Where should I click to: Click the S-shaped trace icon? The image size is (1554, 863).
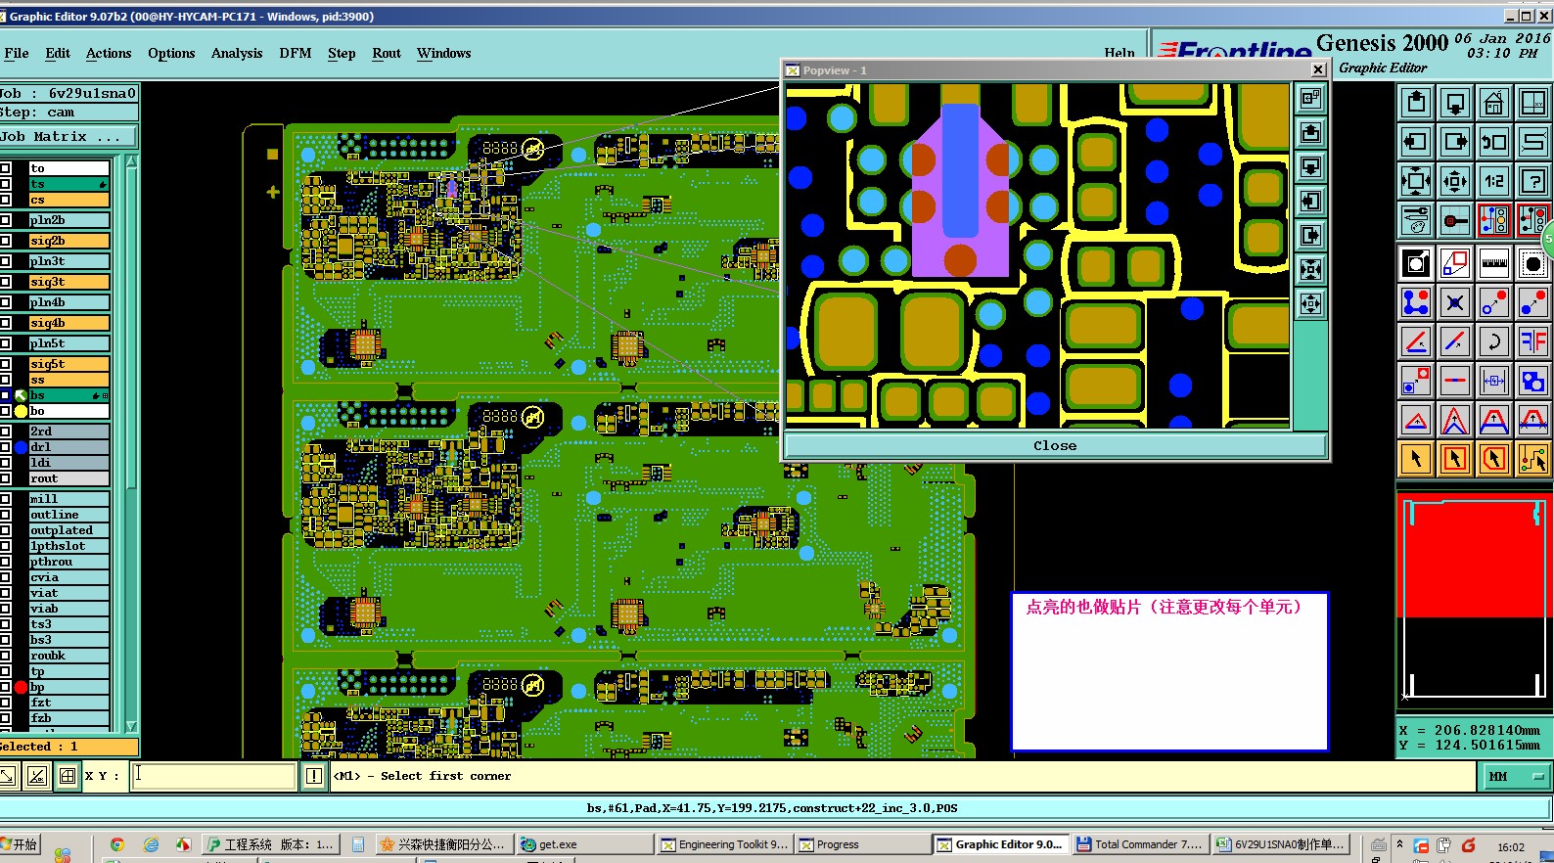click(1533, 142)
